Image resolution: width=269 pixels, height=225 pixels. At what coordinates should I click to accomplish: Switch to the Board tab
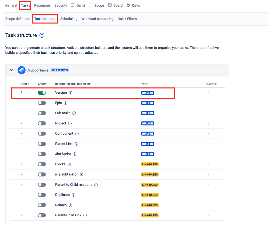(115, 5)
